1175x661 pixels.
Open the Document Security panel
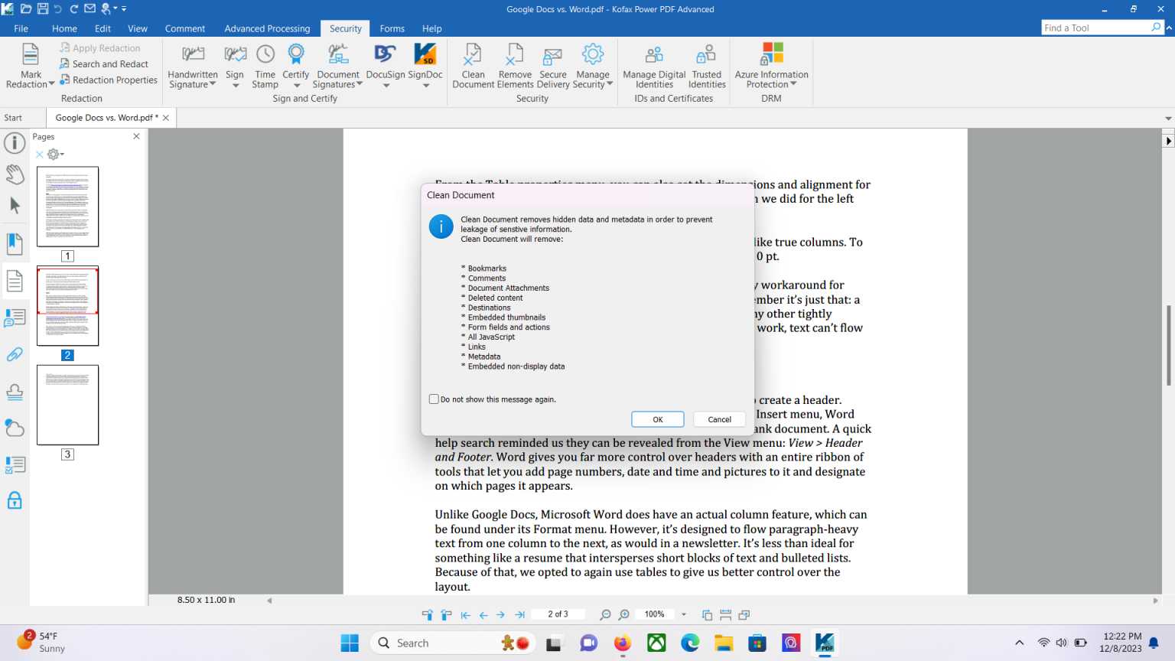15,500
